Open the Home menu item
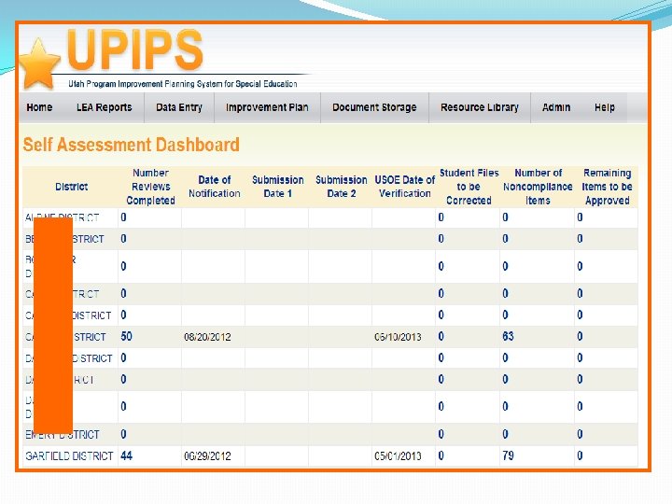672x504 pixels. [39, 107]
